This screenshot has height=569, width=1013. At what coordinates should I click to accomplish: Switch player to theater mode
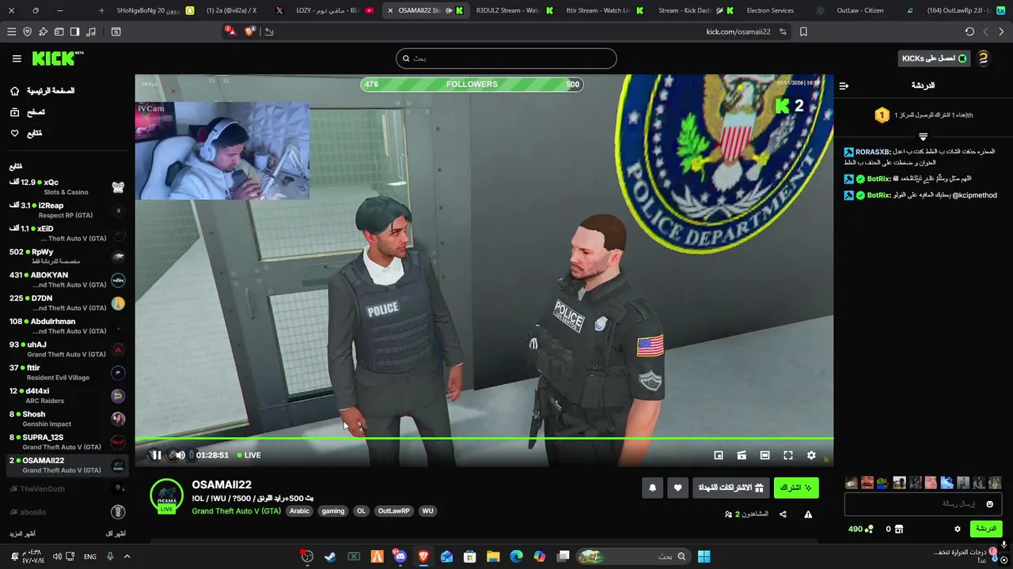click(x=764, y=455)
